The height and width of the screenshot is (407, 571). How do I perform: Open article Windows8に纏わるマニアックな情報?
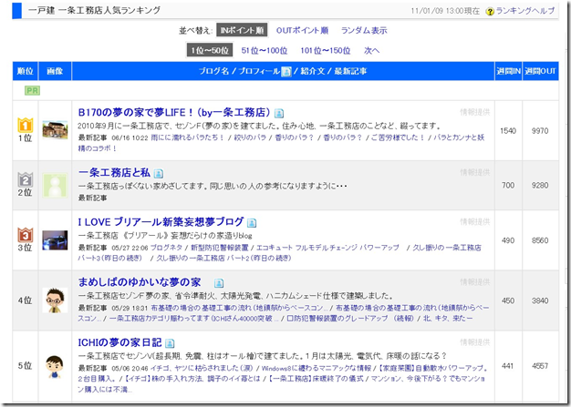[x=317, y=368]
